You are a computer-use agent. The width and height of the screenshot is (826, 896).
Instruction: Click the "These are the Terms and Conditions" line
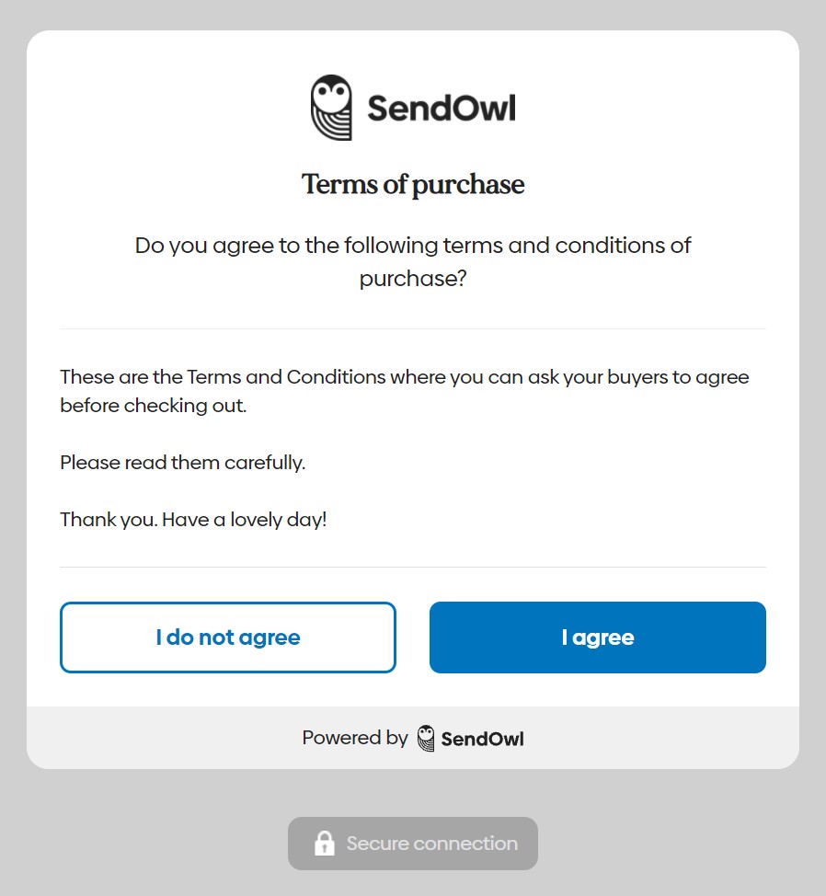click(405, 377)
